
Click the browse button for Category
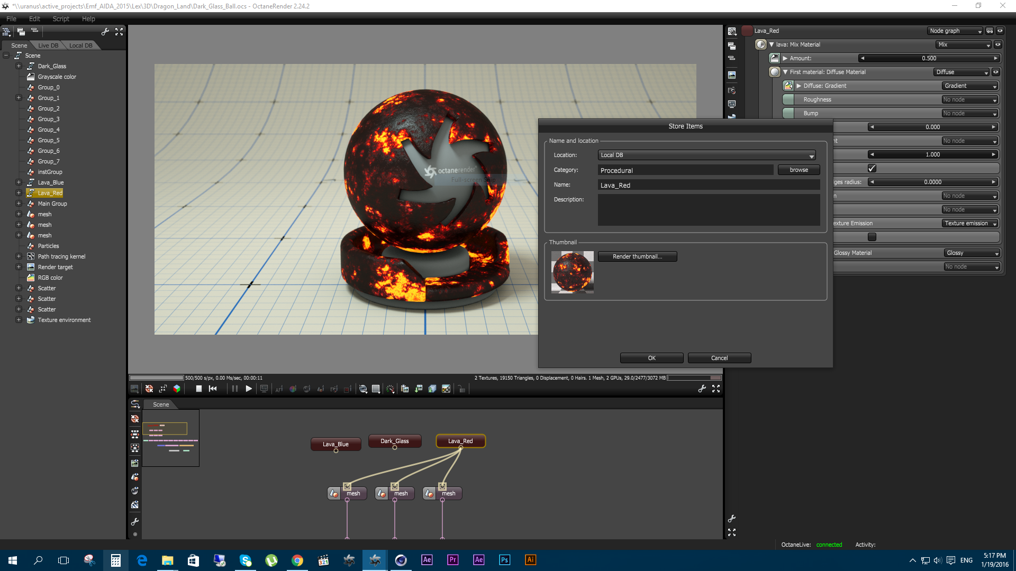(799, 170)
